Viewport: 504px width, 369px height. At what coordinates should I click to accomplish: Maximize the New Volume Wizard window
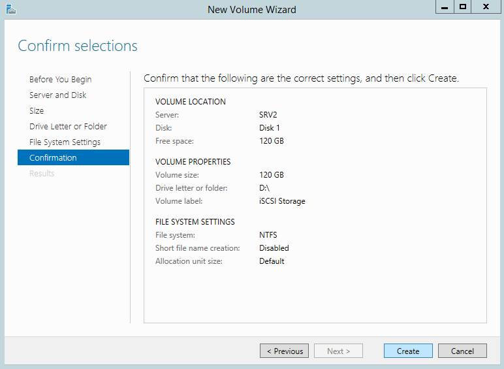click(463, 7)
